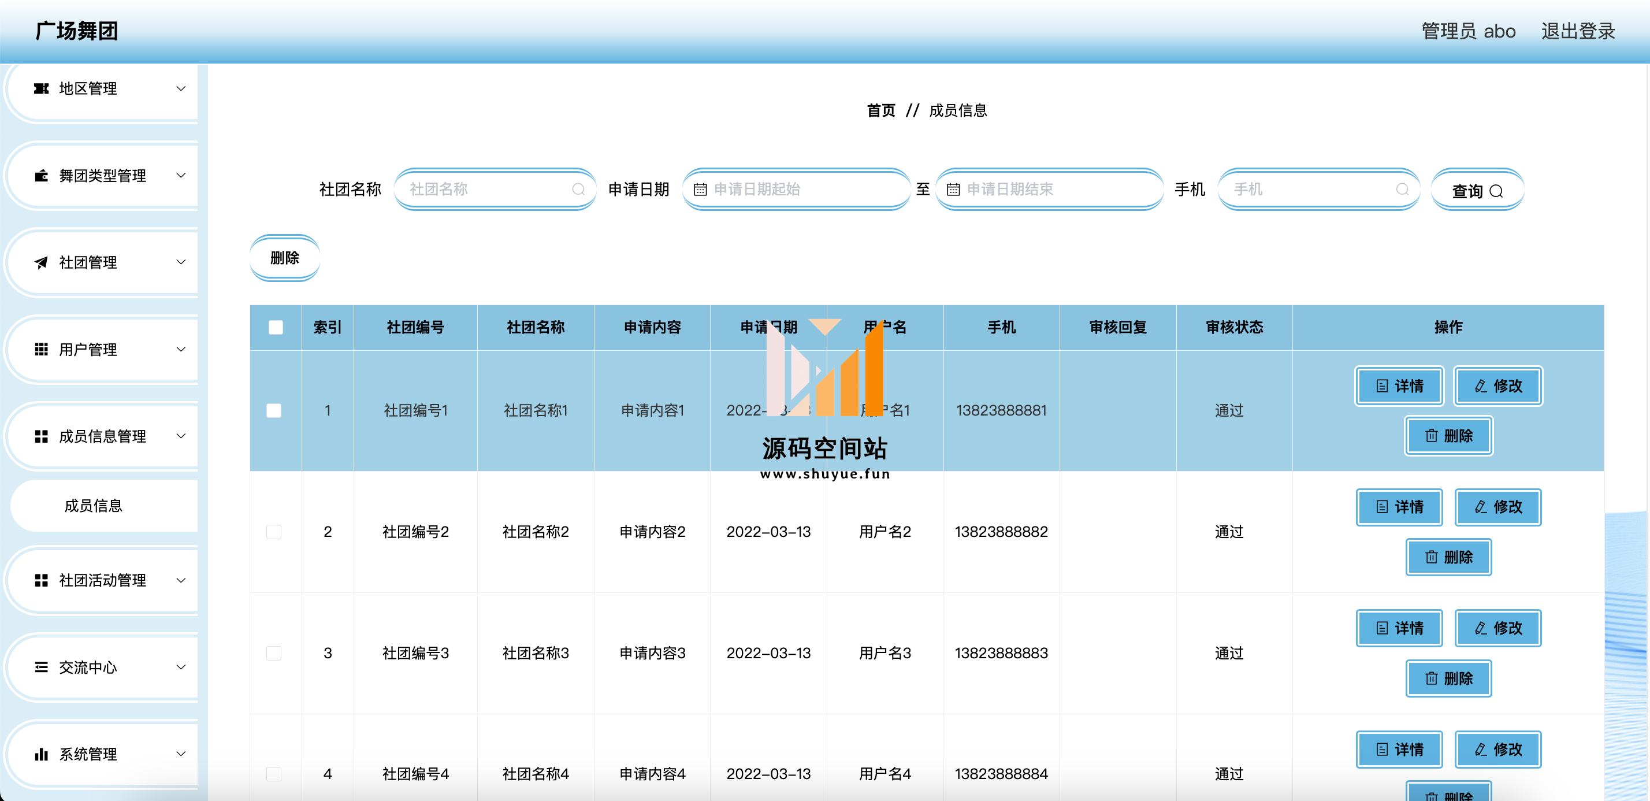Image resolution: width=1650 pixels, height=801 pixels.
Task: Expand 舞团类型管理 menu chevron
Action: click(181, 175)
